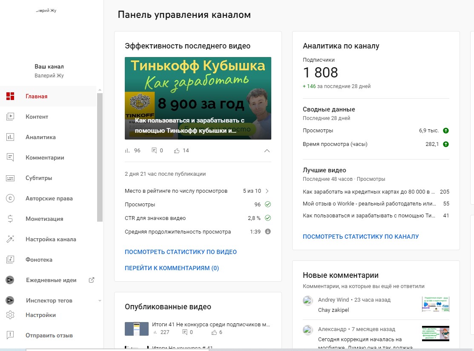The height and width of the screenshot is (351, 474).
Task: Open the Фонотека menu item
Action: [49, 260]
